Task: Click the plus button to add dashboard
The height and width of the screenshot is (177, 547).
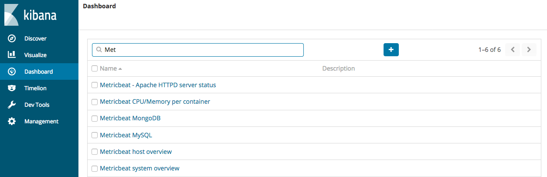Action: coord(391,50)
